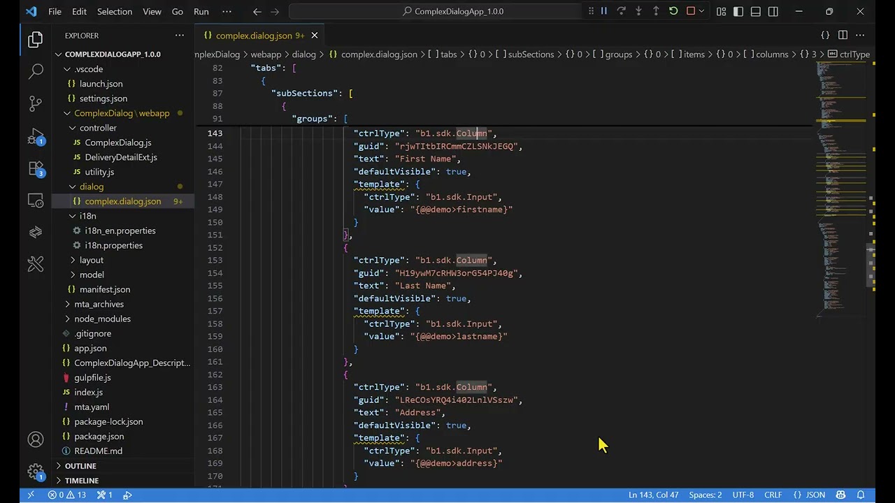Click the ComplexDialogApp_1.0.0 command center search box

click(x=452, y=11)
